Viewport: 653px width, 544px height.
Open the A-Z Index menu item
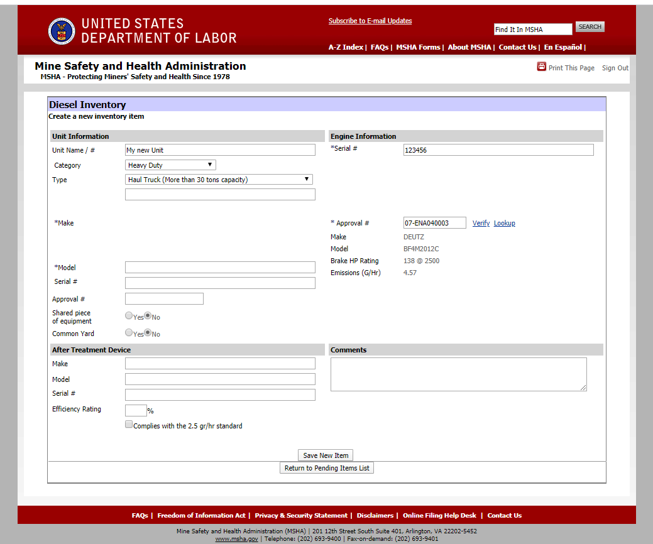coord(346,47)
